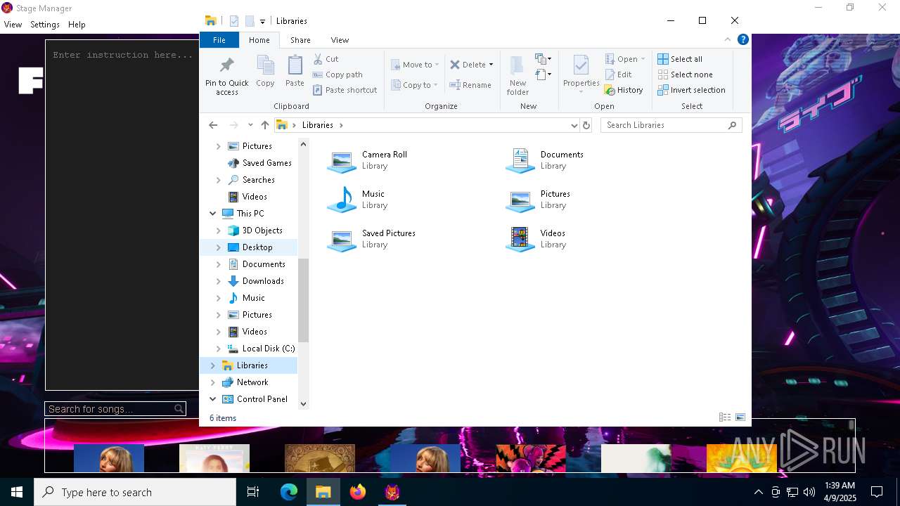Image resolution: width=900 pixels, height=506 pixels.
Task: Launch Microsoft Edge from taskbar
Action: tap(289, 492)
